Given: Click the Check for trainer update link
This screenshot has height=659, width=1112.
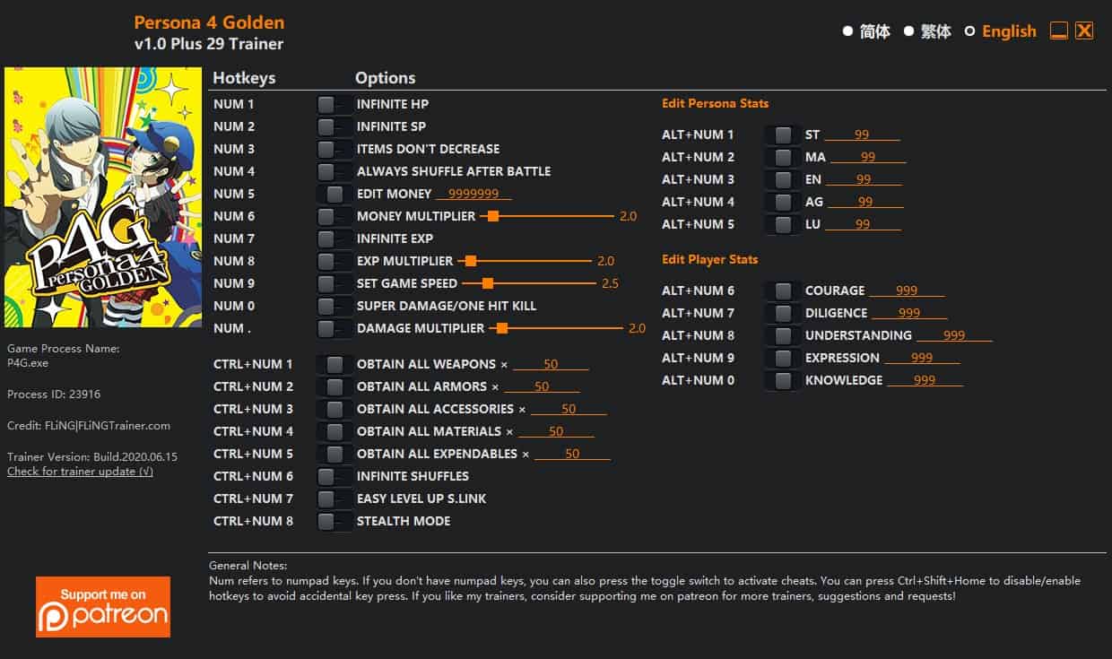Looking at the screenshot, I should click(x=80, y=472).
